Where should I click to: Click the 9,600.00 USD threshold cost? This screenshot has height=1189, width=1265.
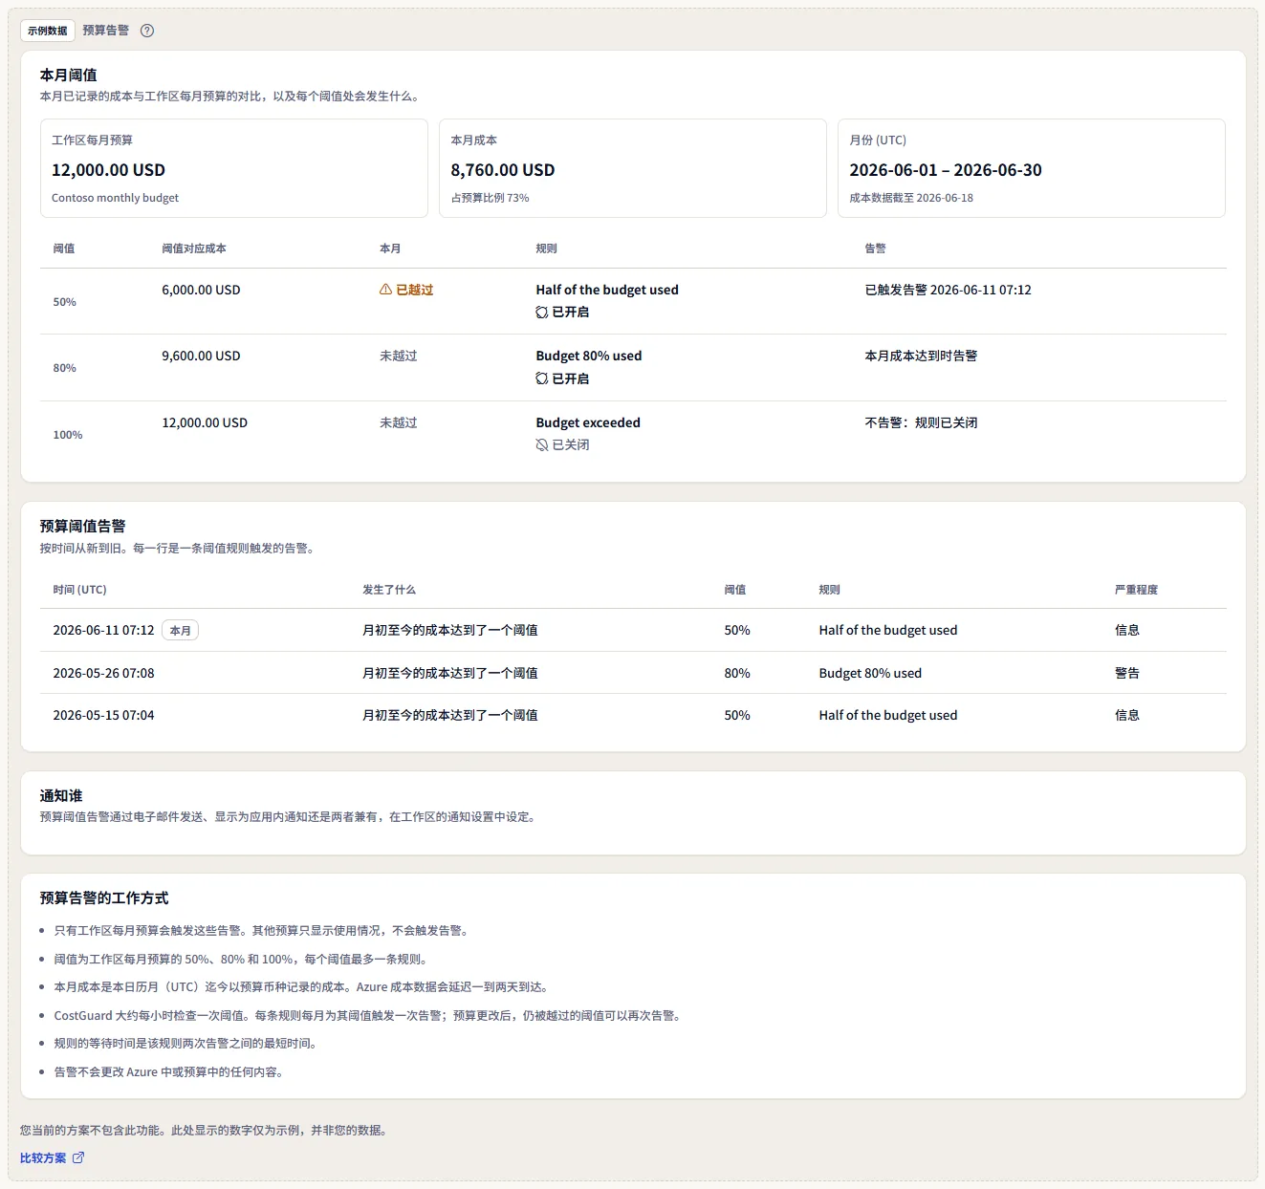point(201,356)
